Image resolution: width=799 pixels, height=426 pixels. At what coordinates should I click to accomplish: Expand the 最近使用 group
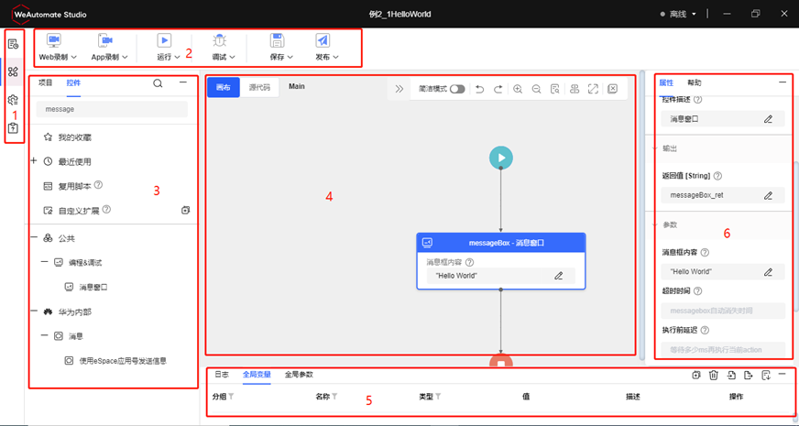(34, 160)
